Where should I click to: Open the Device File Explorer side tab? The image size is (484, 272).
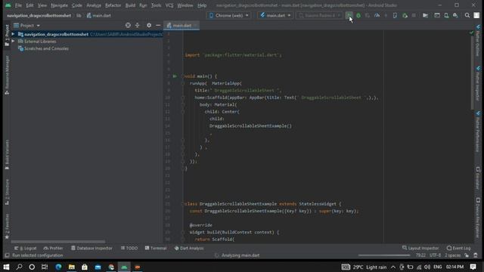click(x=477, y=218)
